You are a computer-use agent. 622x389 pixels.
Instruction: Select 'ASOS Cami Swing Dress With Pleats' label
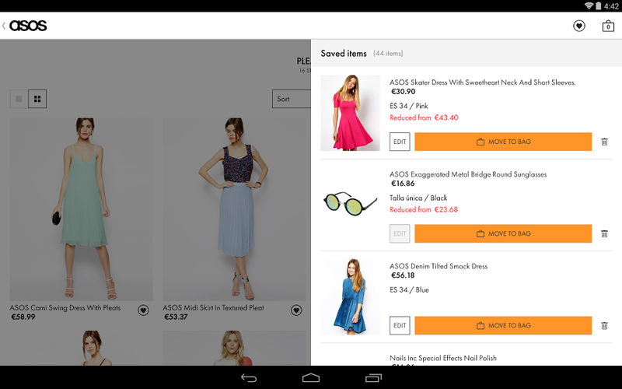pyautogui.click(x=65, y=307)
